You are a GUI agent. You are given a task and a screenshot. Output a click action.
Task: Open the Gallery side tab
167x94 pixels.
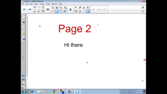click(x=24, y=22)
